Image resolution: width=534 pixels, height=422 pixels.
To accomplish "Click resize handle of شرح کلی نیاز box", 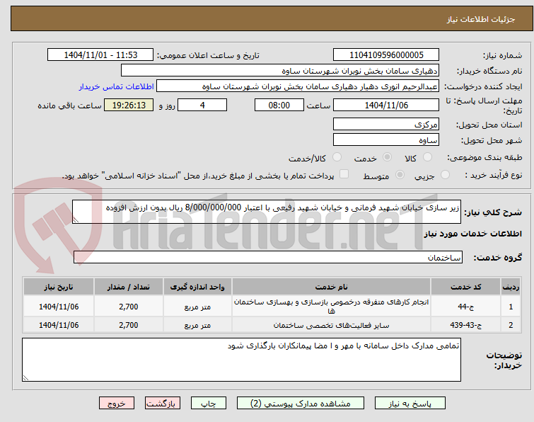I will (76, 220).
